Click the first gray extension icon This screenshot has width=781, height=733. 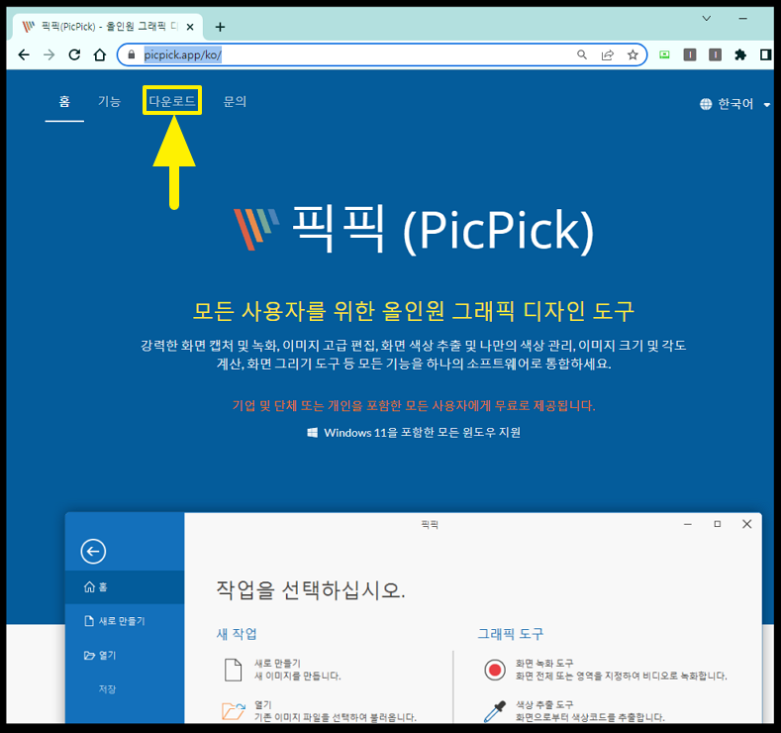click(x=690, y=54)
